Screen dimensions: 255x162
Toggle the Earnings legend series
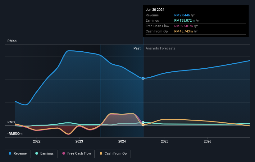(44, 154)
